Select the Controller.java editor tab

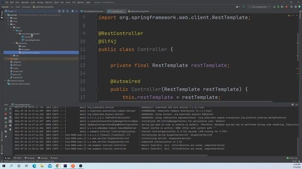(117, 11)
